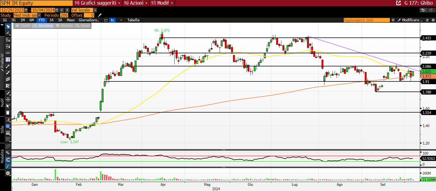Image resolution: width=436 pixels, height=191 pixels.
Task: Select the 3G time range tab
Action: click(x=13, y=20)
